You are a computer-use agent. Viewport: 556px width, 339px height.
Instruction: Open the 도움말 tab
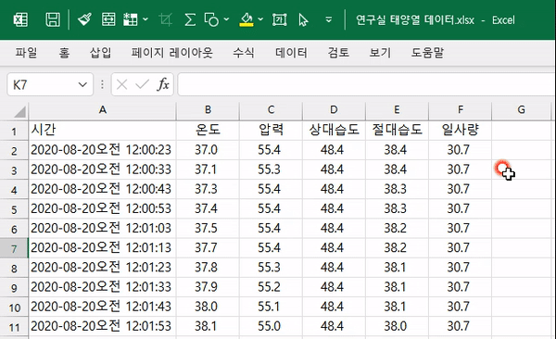tap(427, 53)
